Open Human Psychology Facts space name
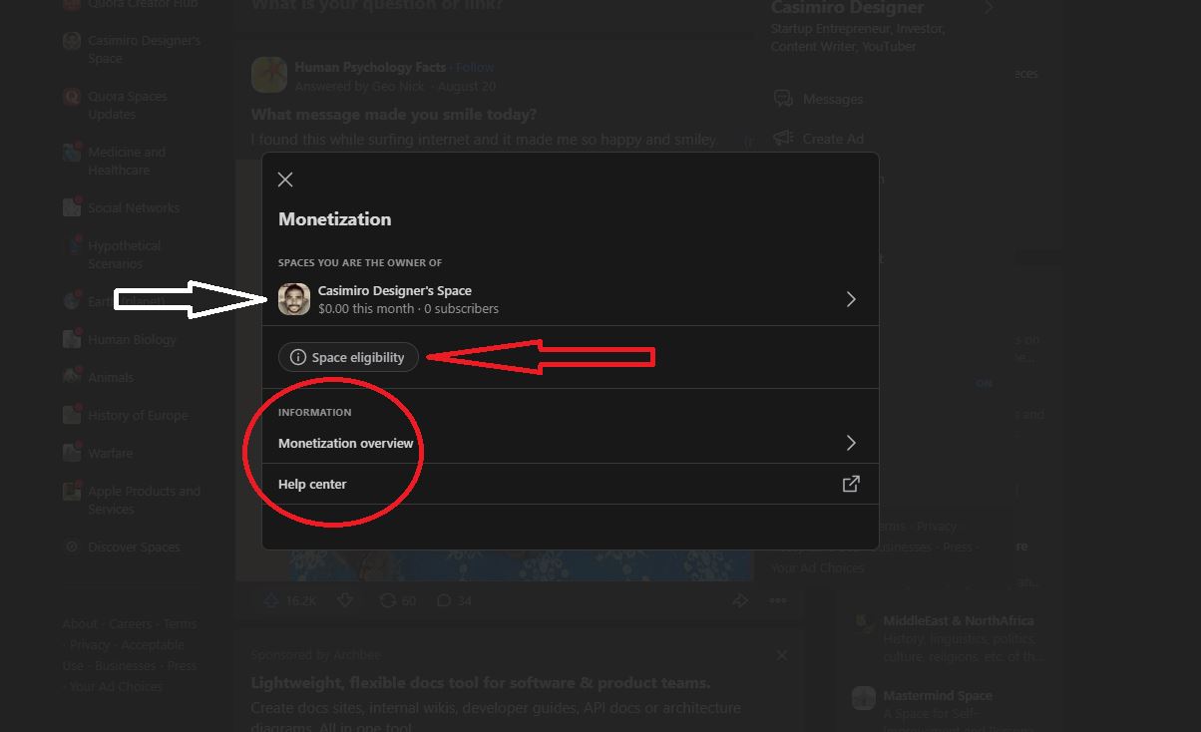1201x732 pixels. point(370,67)
